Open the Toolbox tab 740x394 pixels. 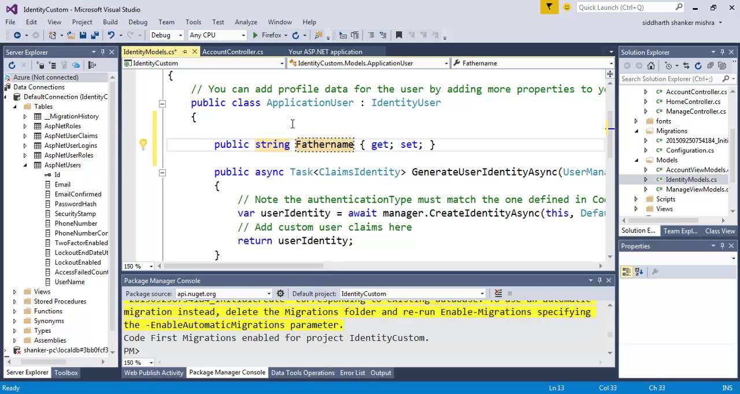point(66,373)
